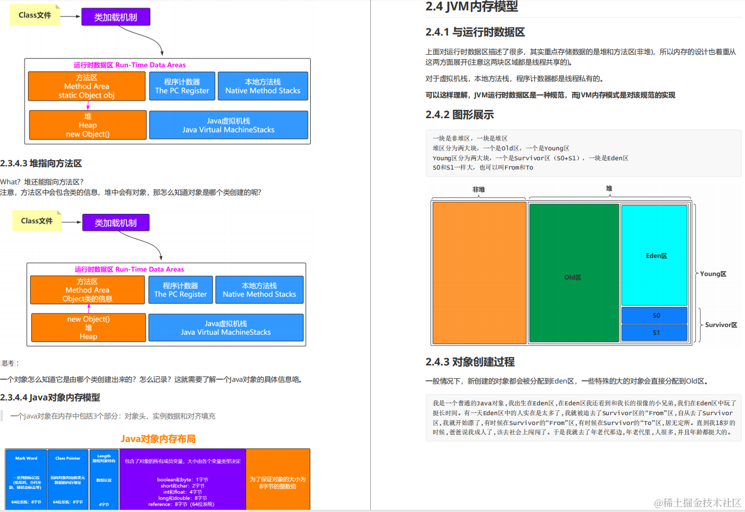Click the "方法区 Method Area static Object obj" block
The height and width of the screenshot is (512, 745).
pos(86,86)
